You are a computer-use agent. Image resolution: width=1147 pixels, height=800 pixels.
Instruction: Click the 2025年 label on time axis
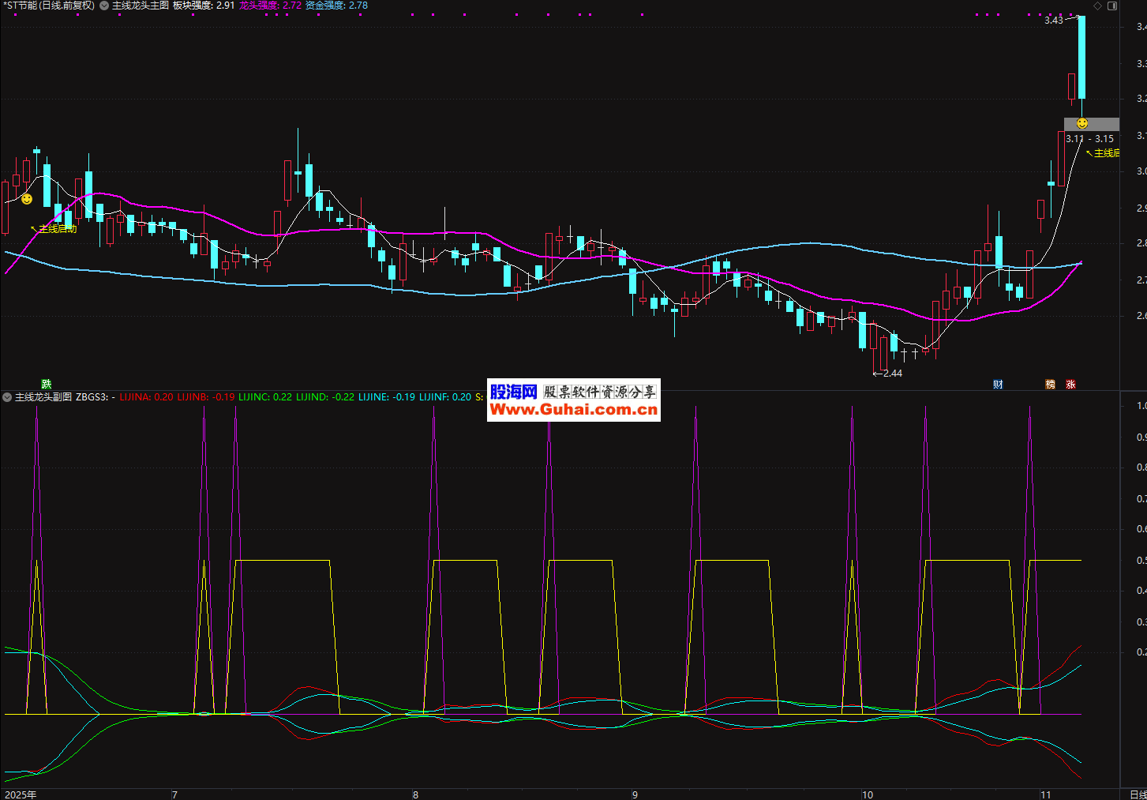[21, 794]
